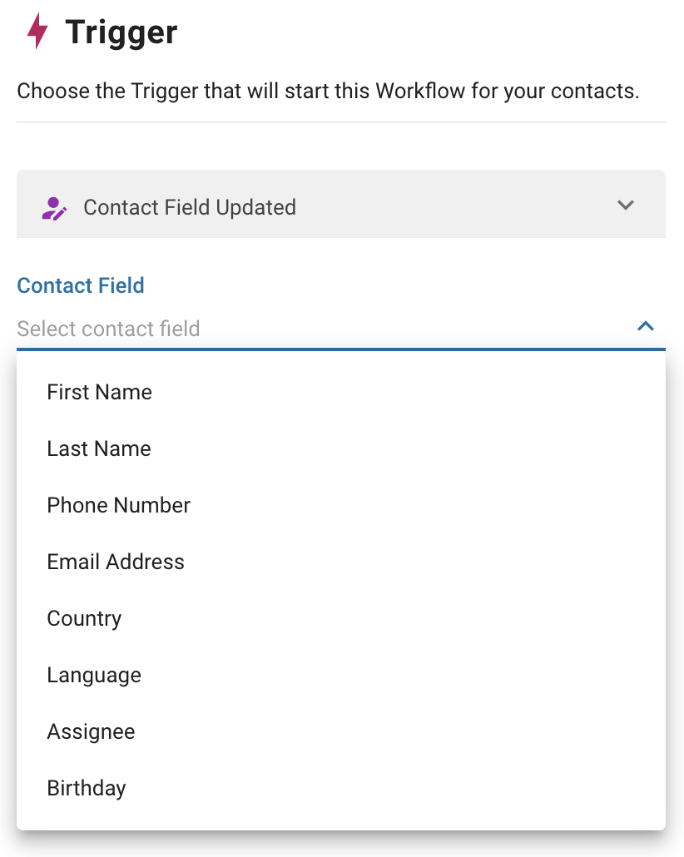Click the purple contact edit icon
Image resolution: width=684 pixels, height=857 pixels.
click(52, 206)
